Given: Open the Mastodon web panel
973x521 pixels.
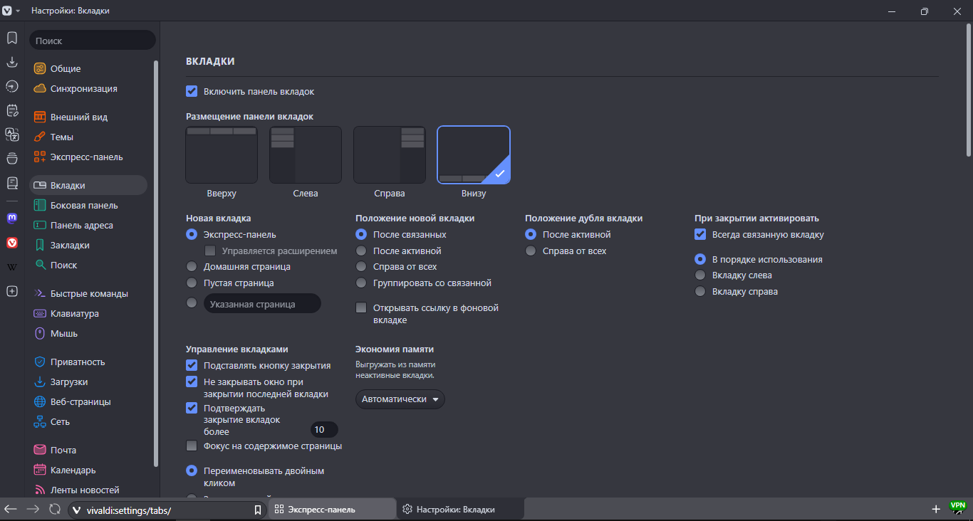Looking at the screenshot, I should click(x=12, y=219).
